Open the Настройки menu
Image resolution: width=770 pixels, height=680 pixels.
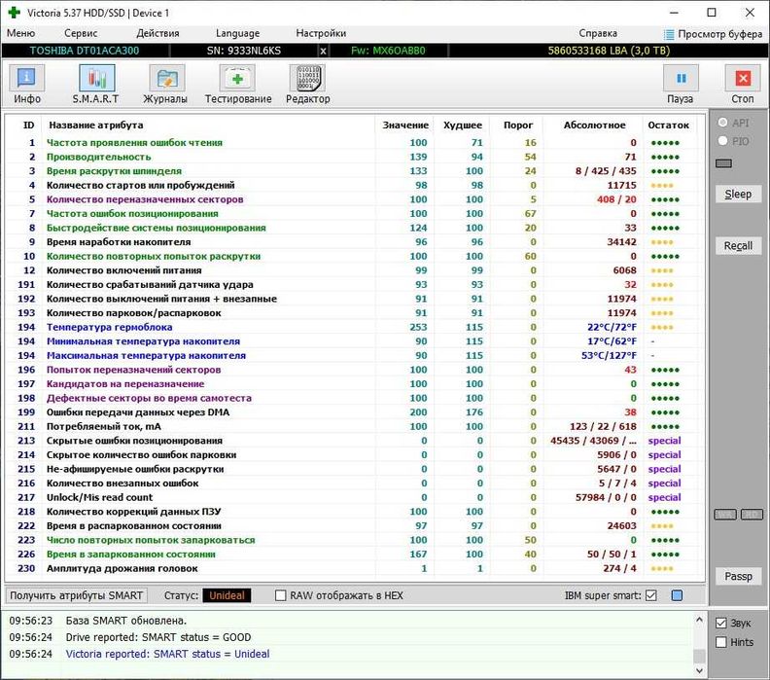(321, 33)
